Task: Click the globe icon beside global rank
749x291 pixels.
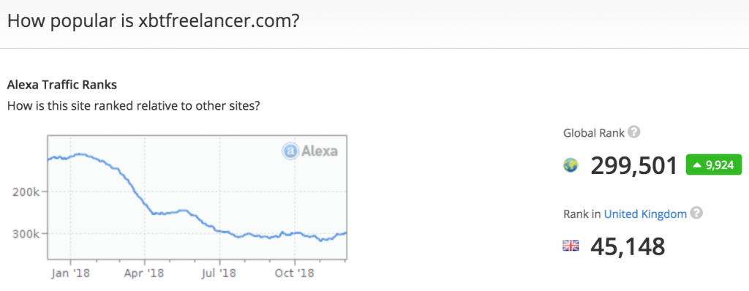Action: (x=571, y=166)
